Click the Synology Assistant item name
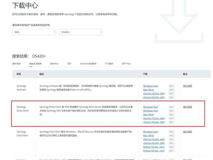Screen dimensions: 213x160 click(x=21, y=88)
